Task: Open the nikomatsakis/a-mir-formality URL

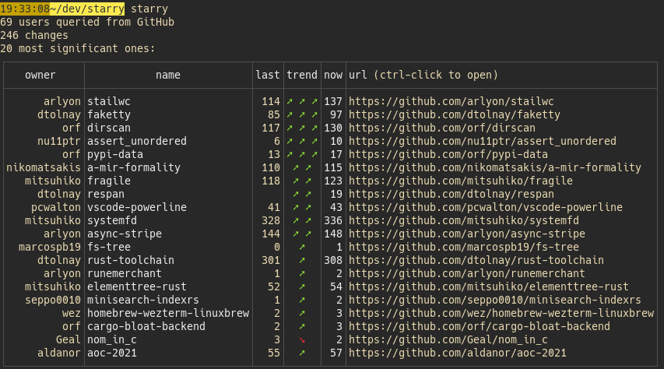Action: click(x=494, y=167)
